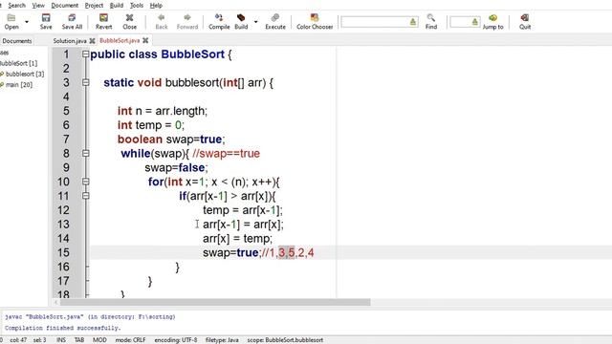Viewport: 612px width, 344px height.
Task: Click 'arr[x] = temp;' on line 14
Action: tap(237, 239)
